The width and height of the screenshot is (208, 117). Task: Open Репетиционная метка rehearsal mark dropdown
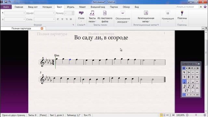click(x=146, y=17)
